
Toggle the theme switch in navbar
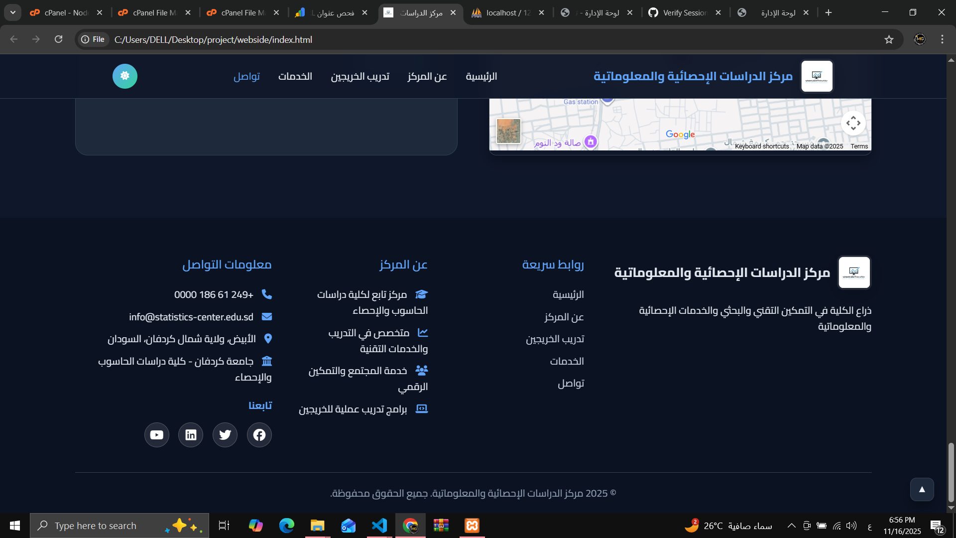pyautogui.click(x=125, y=76)
